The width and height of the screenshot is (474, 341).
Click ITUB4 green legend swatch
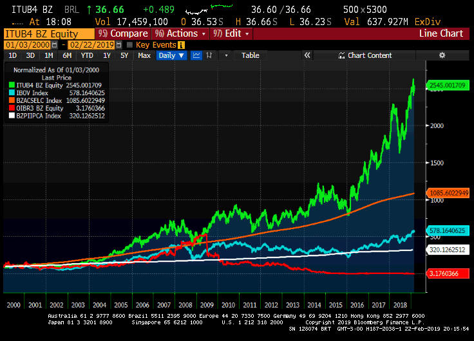coord(12,85)
